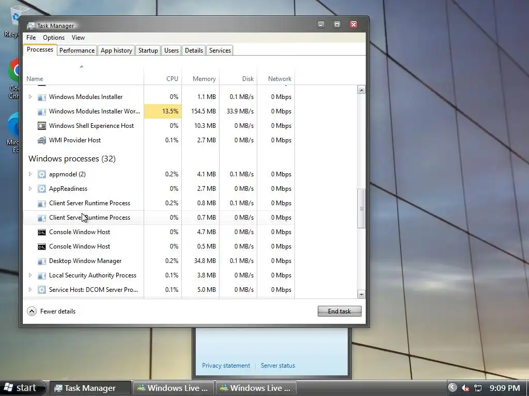Switch to first Windows Live taskbar button

click(x=174, y=388)
